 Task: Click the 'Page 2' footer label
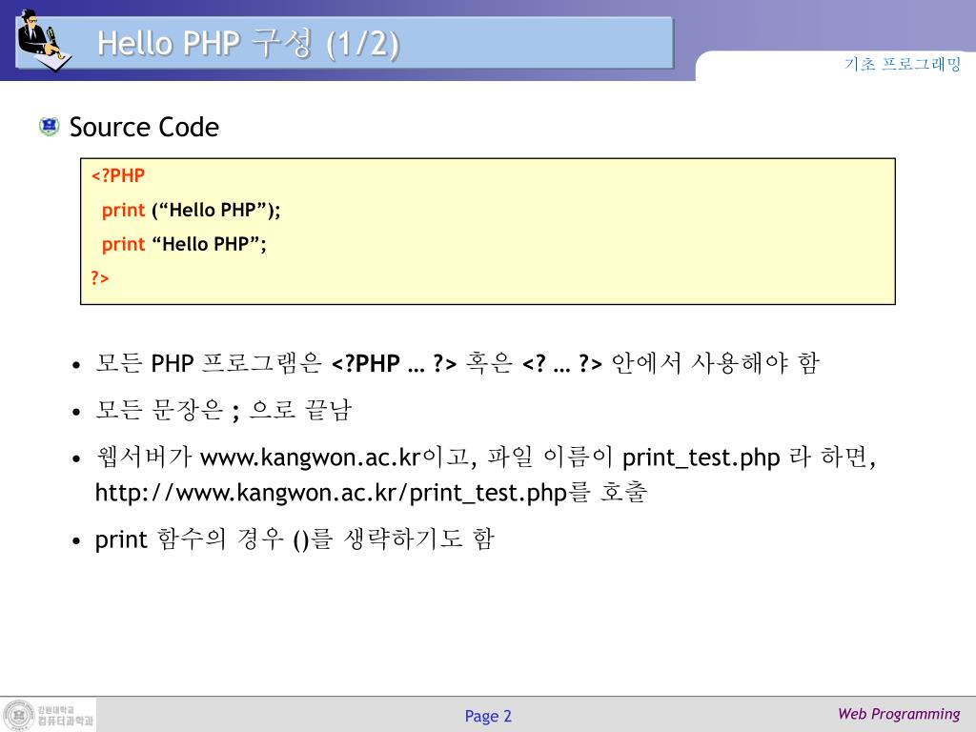[x=488, y=716]
